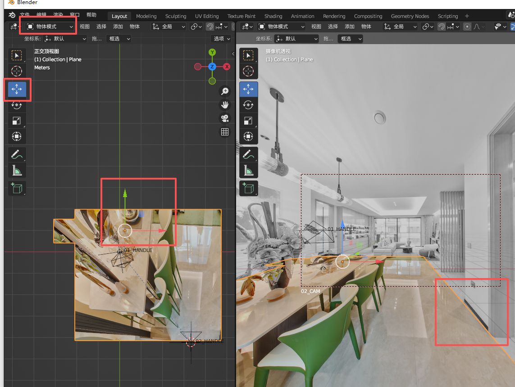Open the 物体模式 mode dropdown in left viewport
The height and width of the screenshot is (387, 515).
click(x=50, y=27)
